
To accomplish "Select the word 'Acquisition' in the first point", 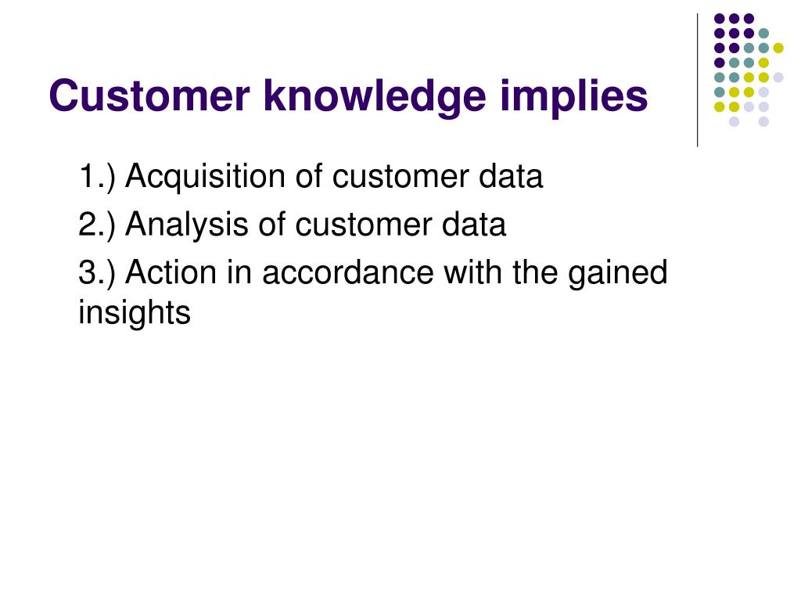I will (206, 178).
